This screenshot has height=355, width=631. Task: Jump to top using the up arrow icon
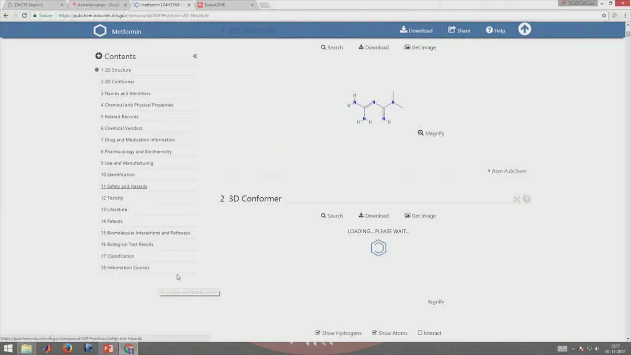coord(525,30)
